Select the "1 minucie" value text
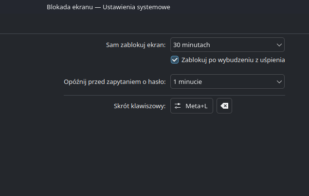The width and height of the screenshot is (309, 196). [188, 82]
